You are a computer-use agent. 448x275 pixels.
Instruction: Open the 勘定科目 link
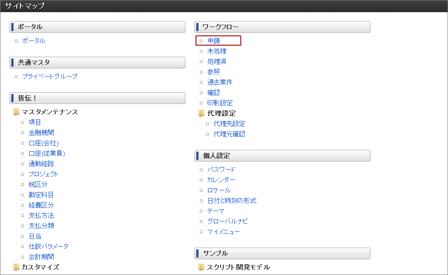pyautogui.click(x=41, y=195)
